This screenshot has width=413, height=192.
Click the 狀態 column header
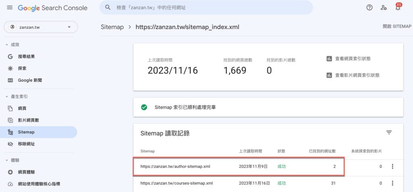point(281,151)
